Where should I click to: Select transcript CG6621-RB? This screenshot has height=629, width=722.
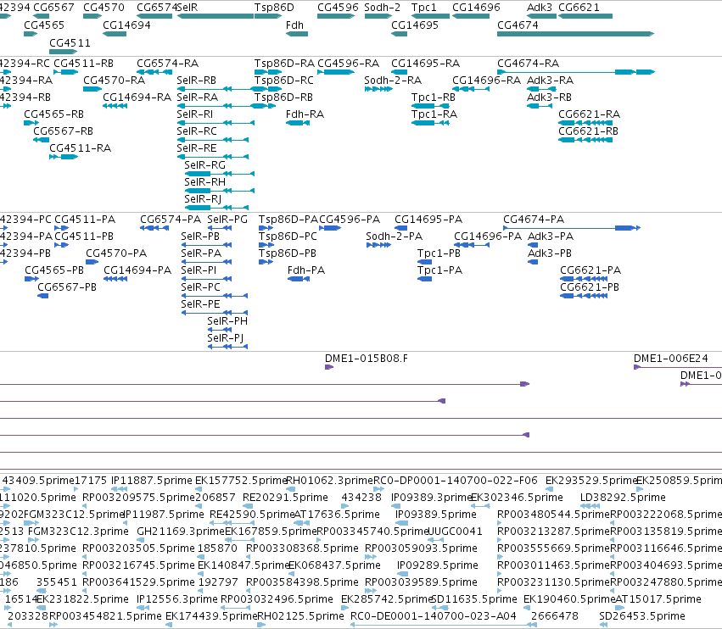click(x=585, y=140)
